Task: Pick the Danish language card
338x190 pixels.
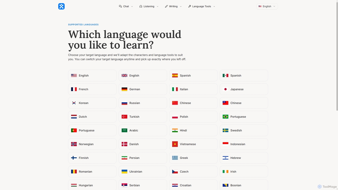Action: [x=143, y=144]
